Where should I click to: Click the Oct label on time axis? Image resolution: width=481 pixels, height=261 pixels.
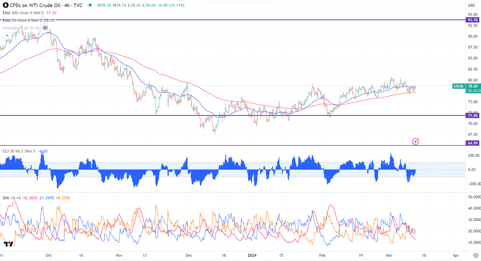click(x=49, y=255)
